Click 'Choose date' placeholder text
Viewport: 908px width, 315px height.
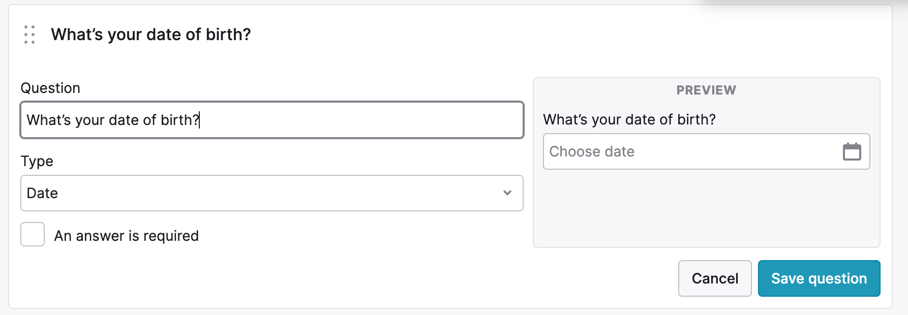[x=592, y=151]
